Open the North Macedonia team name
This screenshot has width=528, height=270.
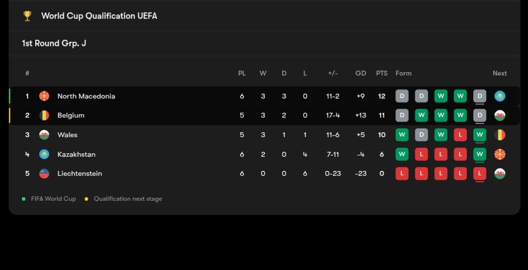click(87, 96)
